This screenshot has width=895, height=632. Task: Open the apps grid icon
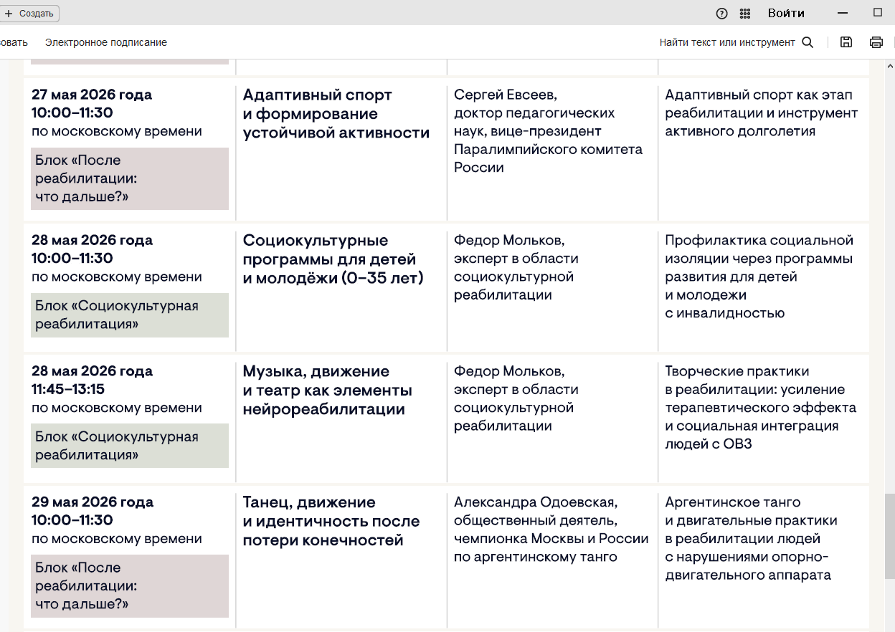(745, 14)
